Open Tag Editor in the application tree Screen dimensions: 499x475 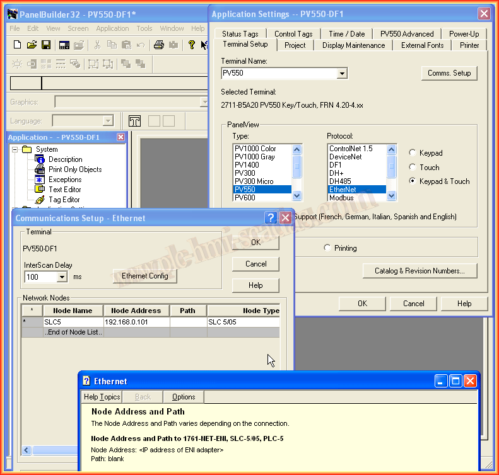coord(64,200)
